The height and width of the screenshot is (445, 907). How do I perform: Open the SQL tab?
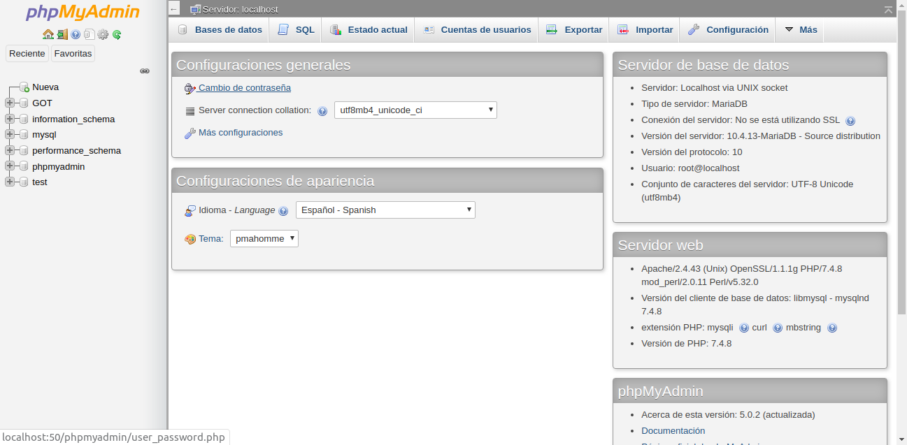296,30
